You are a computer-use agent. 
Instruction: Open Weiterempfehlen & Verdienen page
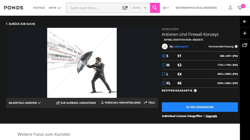(196, 8)
